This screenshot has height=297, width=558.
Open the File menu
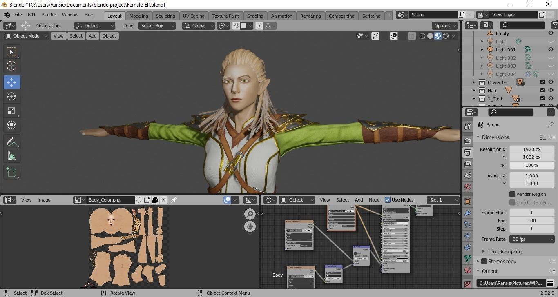pyautogui.click(x=18, y=15)
